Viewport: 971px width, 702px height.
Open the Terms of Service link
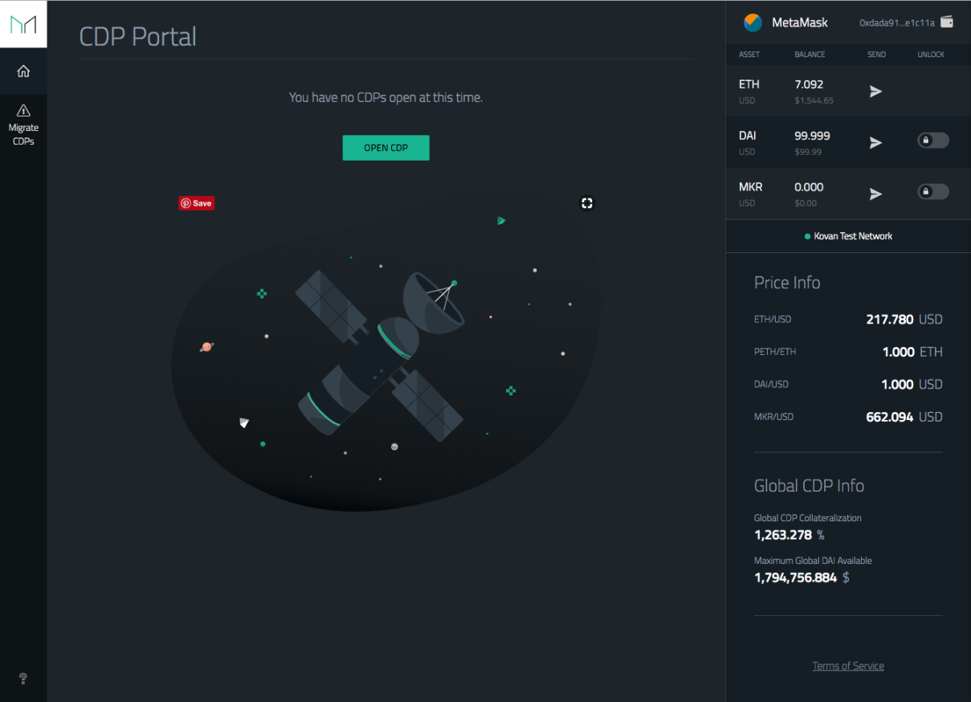pyautogui.click(x=848, y=666)
